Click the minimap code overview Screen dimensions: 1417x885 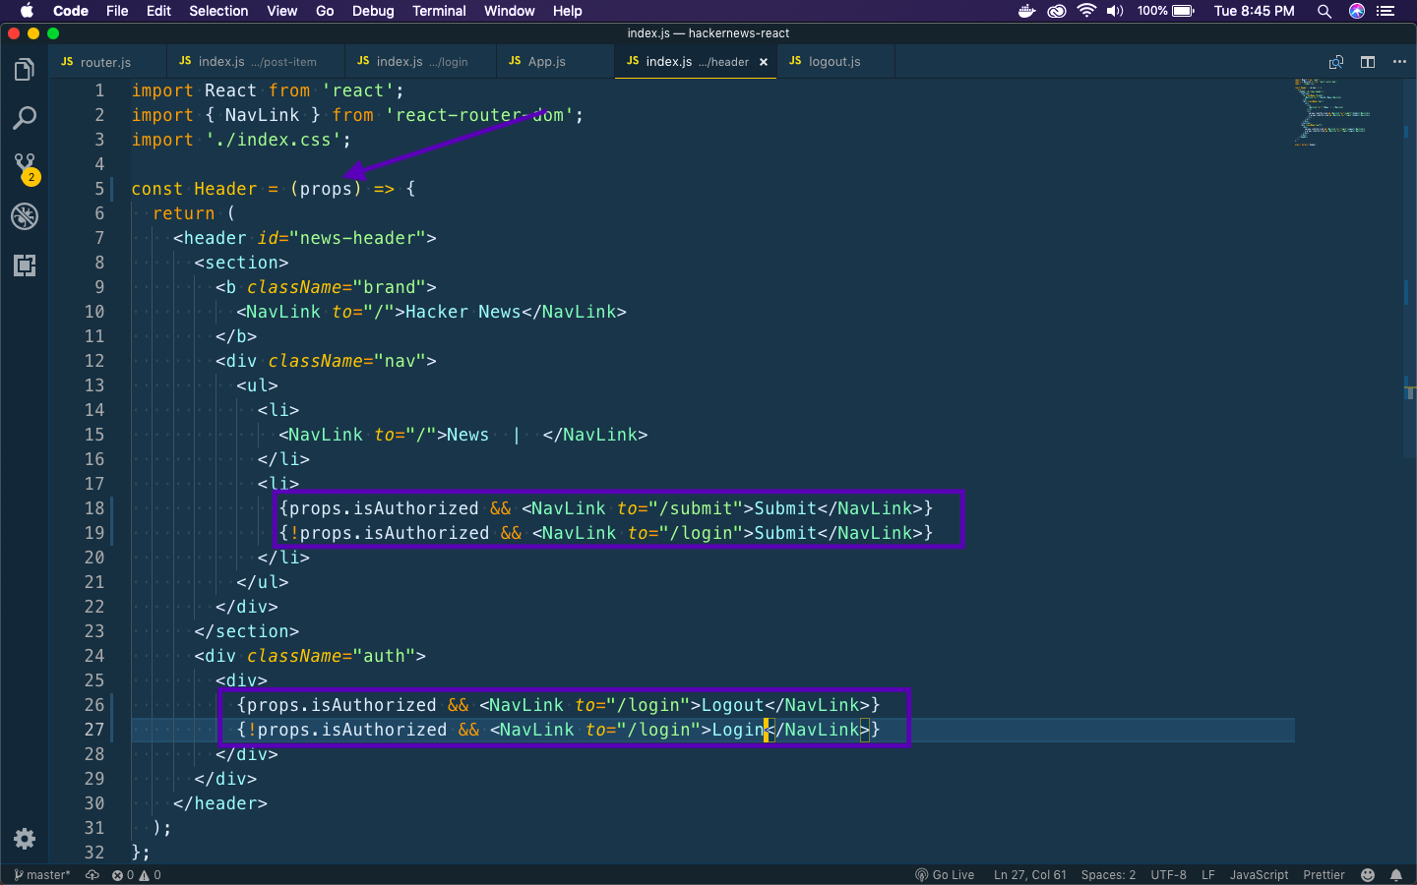(1332, 112)
